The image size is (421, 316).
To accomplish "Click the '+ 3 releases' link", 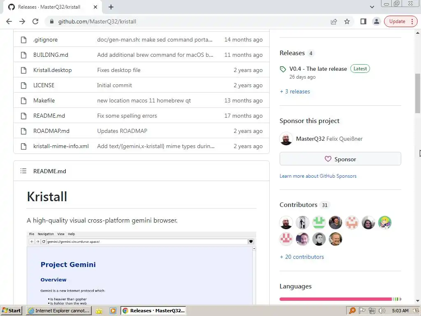I will coord(295,92).
